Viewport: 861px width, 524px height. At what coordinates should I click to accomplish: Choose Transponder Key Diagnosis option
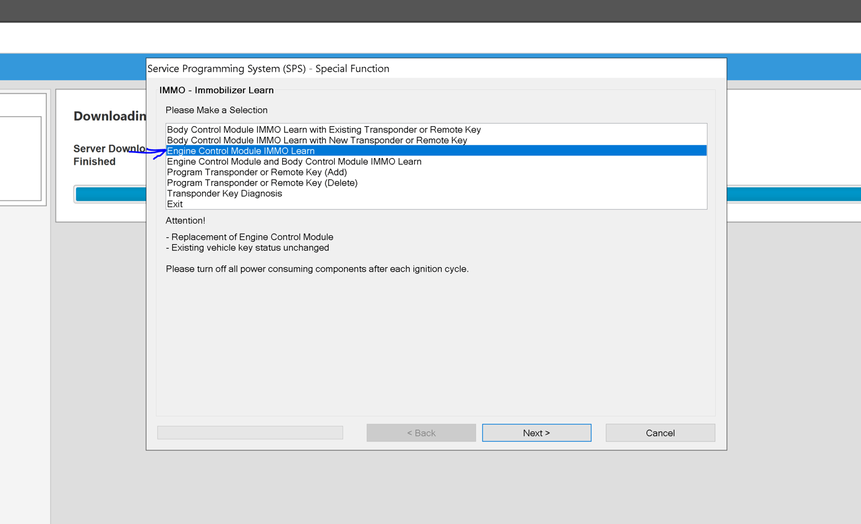(225, 194)
